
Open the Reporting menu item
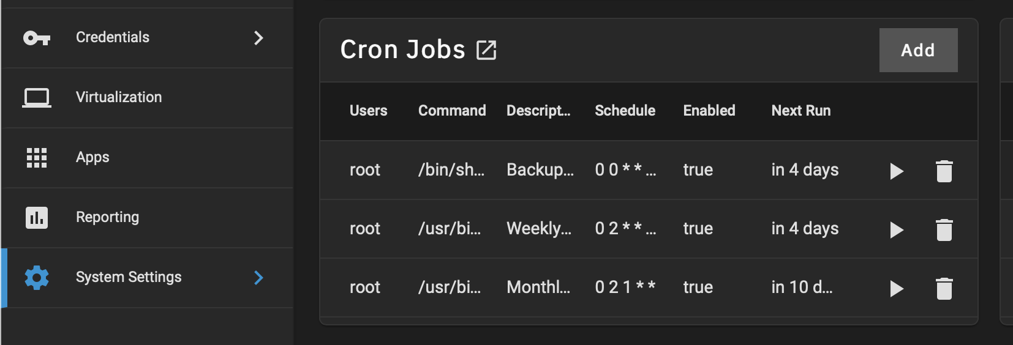tap(147, 218)
